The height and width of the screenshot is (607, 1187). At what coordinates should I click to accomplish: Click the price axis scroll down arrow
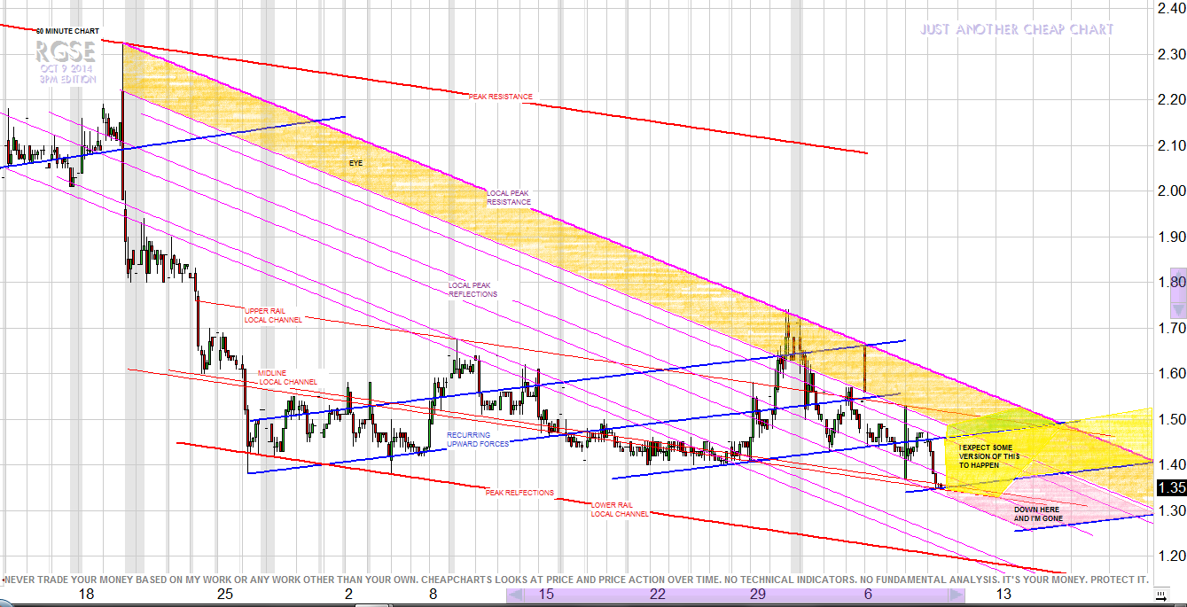click(x=1178, y=309)
